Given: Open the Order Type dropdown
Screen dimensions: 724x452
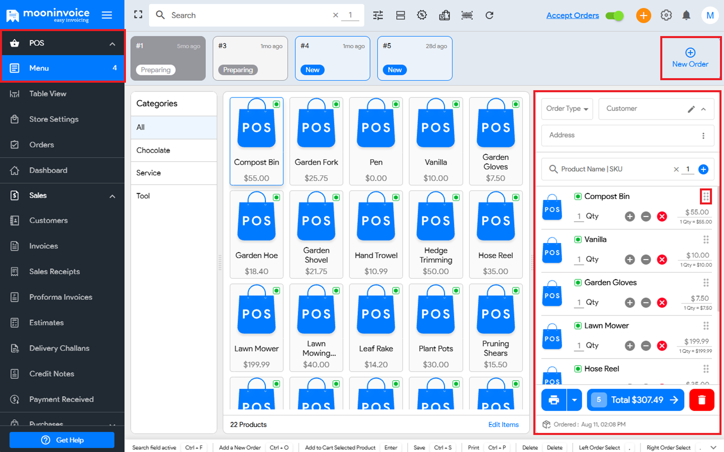Looking at the screenshot, I should click(567, 108).
